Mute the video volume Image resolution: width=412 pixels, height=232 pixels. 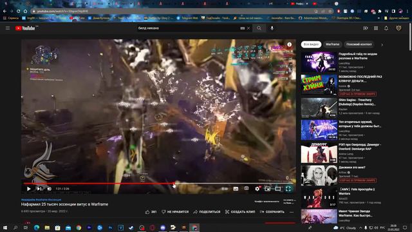coord(50,189)
